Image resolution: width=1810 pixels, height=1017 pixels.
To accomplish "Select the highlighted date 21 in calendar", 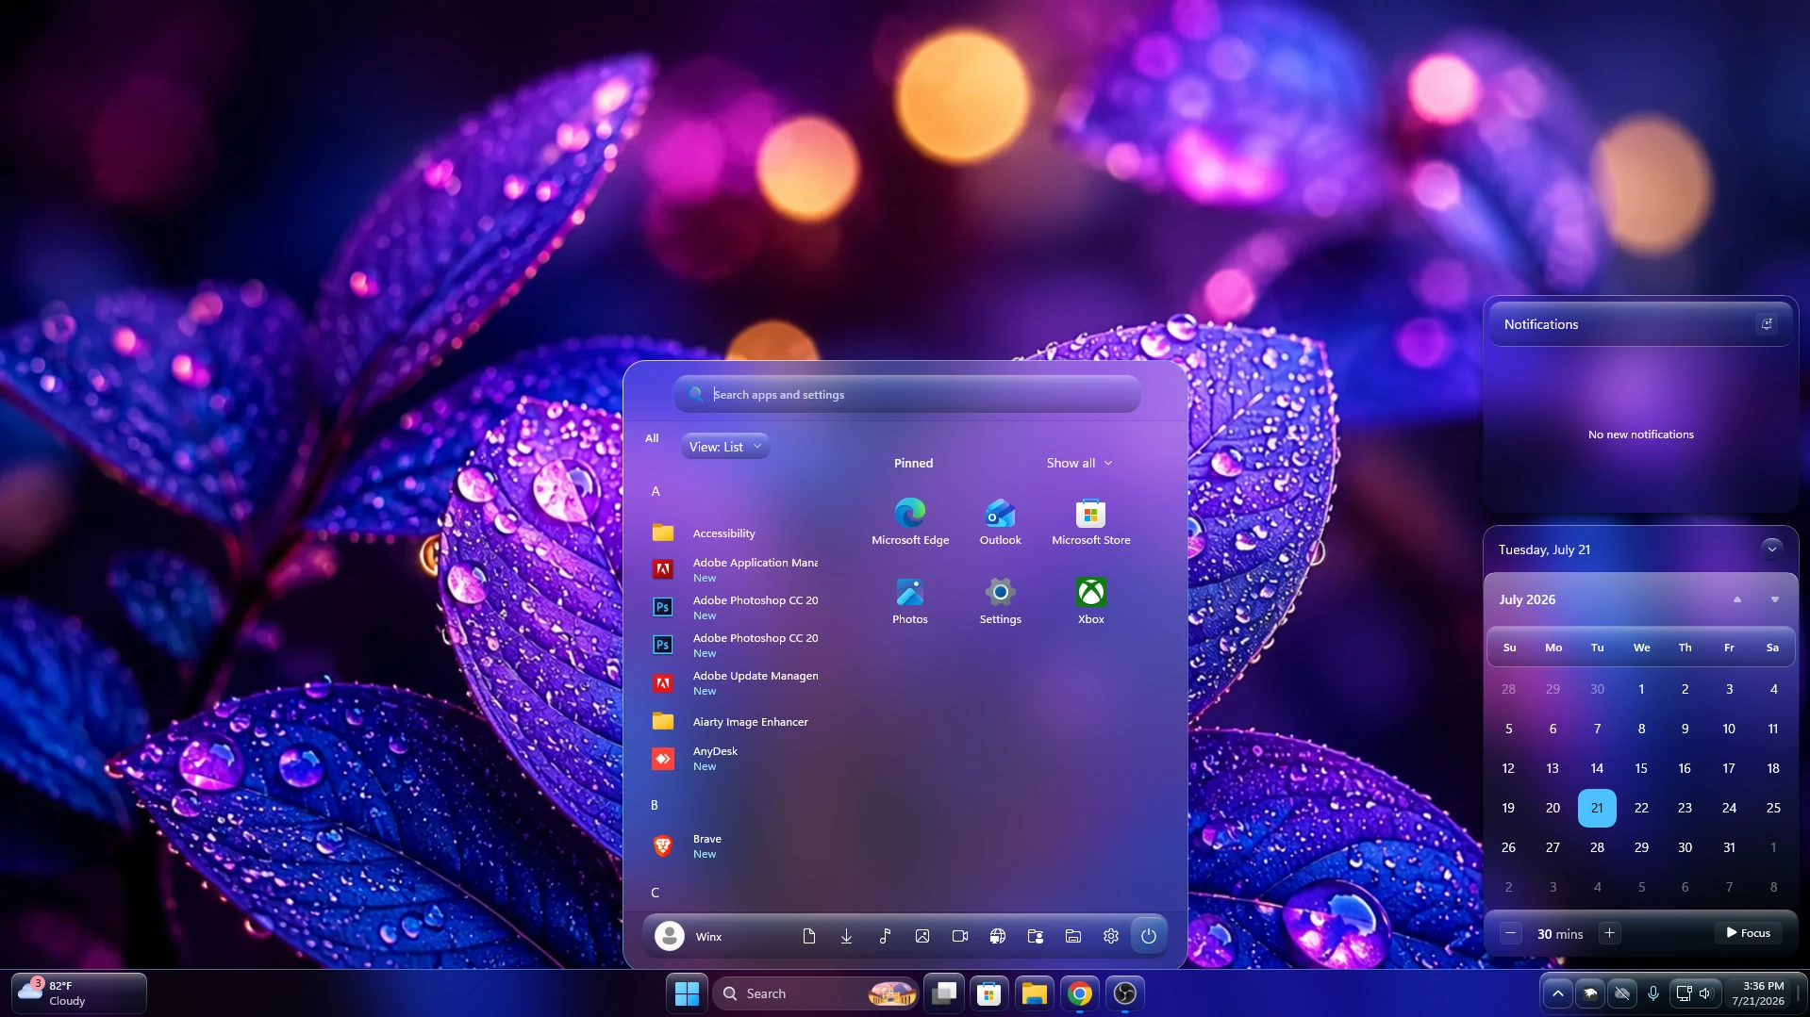I will click(x=1597, y=808).
